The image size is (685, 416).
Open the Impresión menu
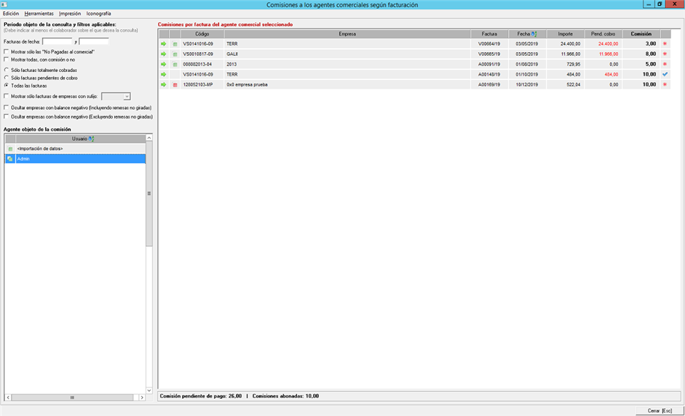70,14
